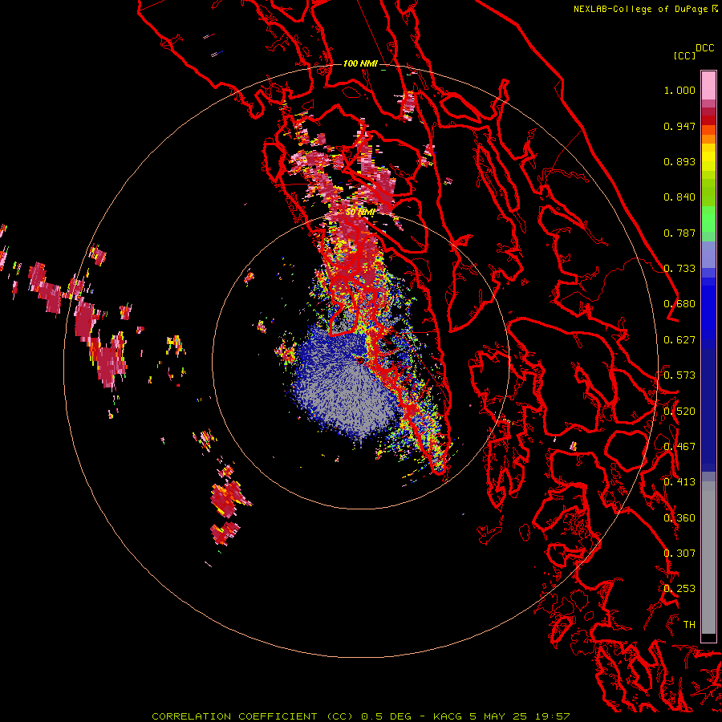722x722 pixels.
Task: Click the NEXLAB-College of DuPage credit text
Action: pyautogui.click(x=646, y=9)
